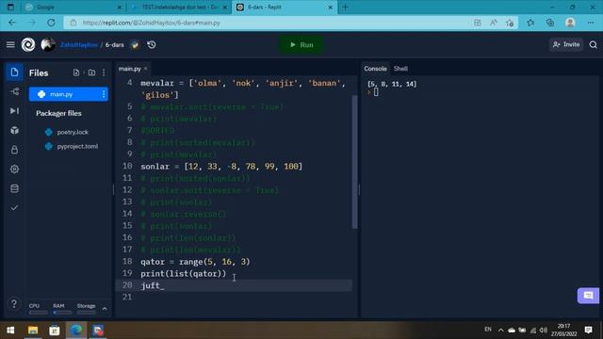
Task: Refresh the browser page
Action: point(51,23)
